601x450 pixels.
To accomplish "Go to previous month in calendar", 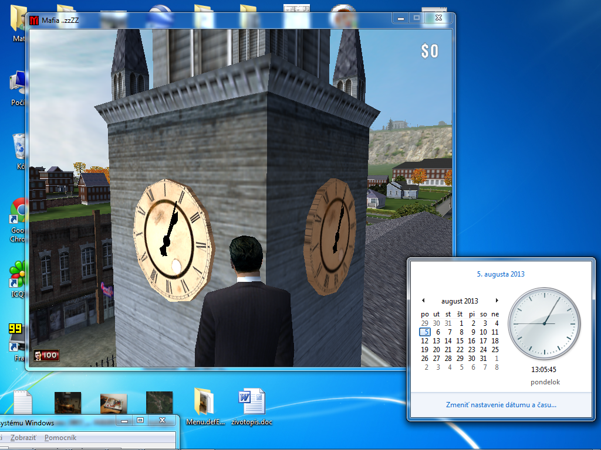I will pos(423,301).
